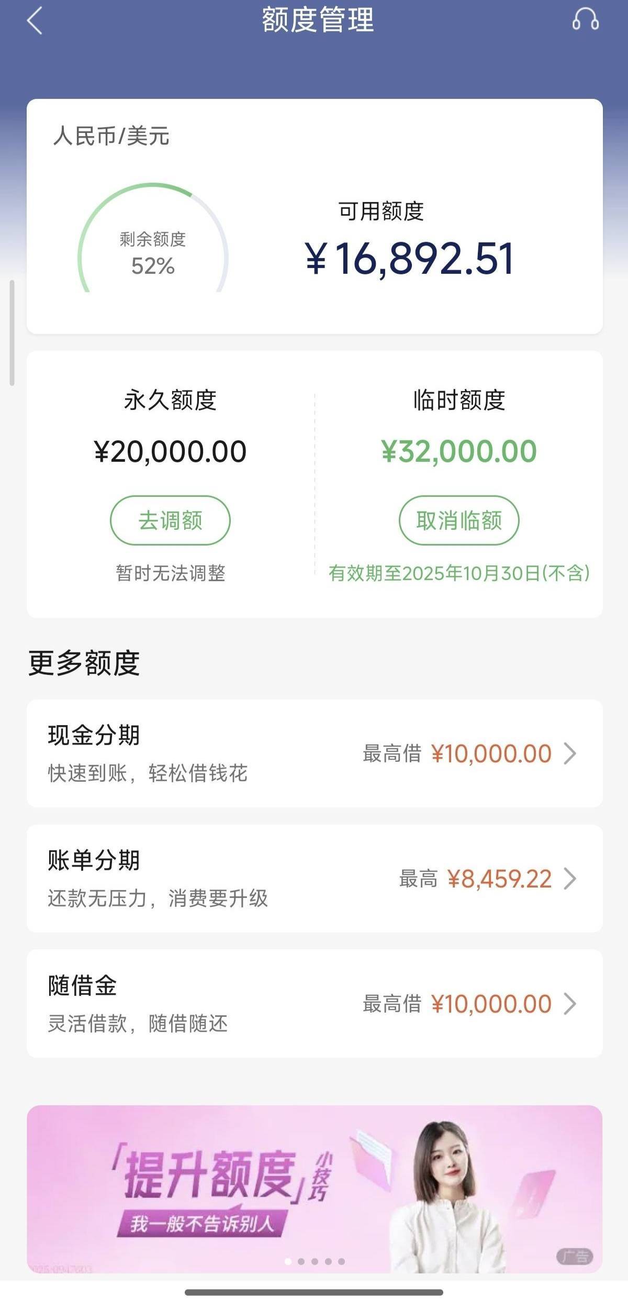Open the 账单分期 list item
The height and width of the screenshot is (1308, 628).
click(x=209, y=879)
